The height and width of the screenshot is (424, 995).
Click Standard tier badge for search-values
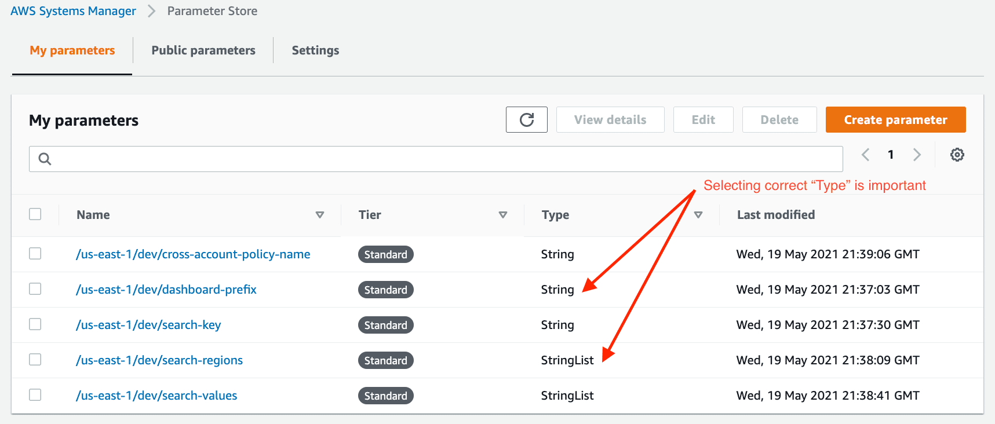click(x=386, y=396)
